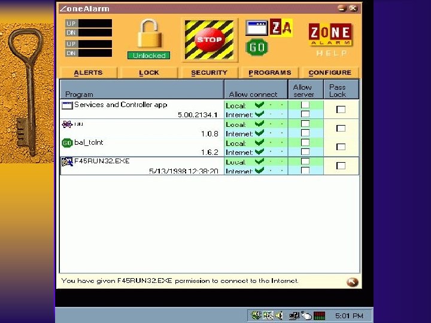This screenshot has height=323, width=431.
Task: Click the round arrow button in status bar
Action: point(352,282)
